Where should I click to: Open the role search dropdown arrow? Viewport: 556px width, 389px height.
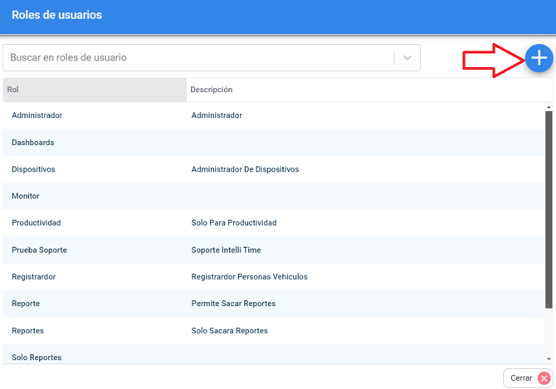tap(407, 58)
